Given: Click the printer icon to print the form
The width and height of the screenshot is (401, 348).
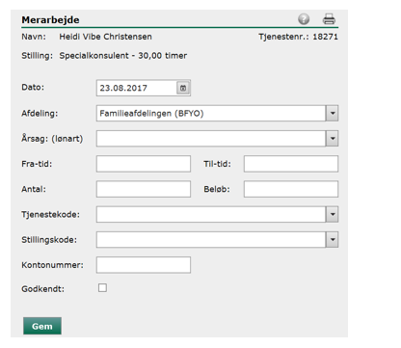Looking at the screenshot, I should (329, 19).
